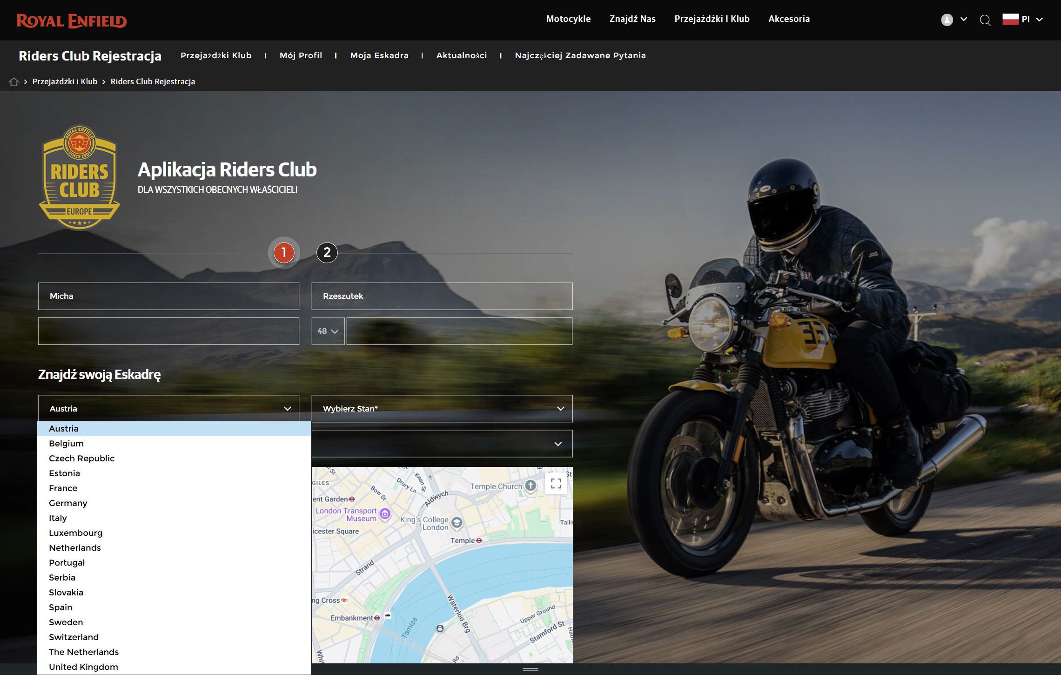Expand the account menu chevron
The width and height of the screenshot is (1061, 675).
(964, 20)
